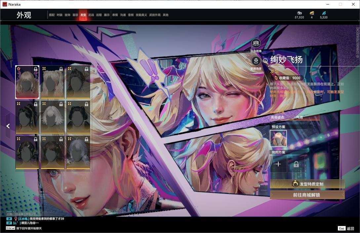This screenshot has height=233, width=360.
Task: Click the chat input hint 按下回车键开始聊天
Action: [29, 228]
